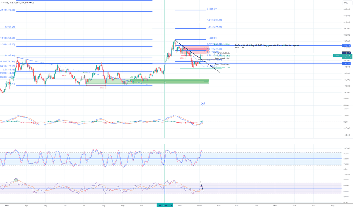The width and height of the screenshot is (353, 208).
Task: Click the 'Safe area of entry at 246' note
Action: (267, 46)
